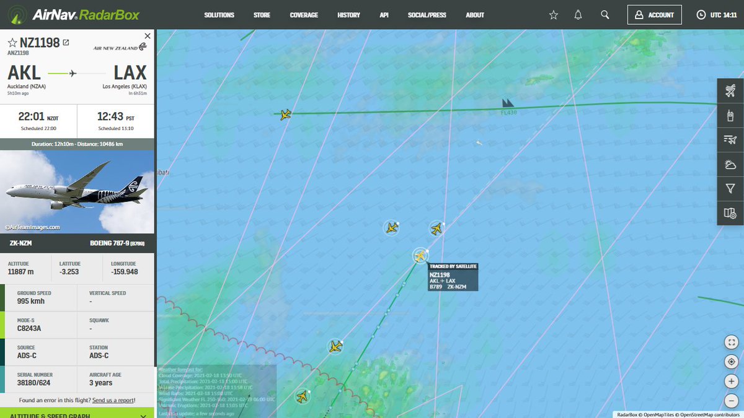Click BOEING 787-9 aircraft type text
Screen dimensions: 744x418
(x=108, y=243)
